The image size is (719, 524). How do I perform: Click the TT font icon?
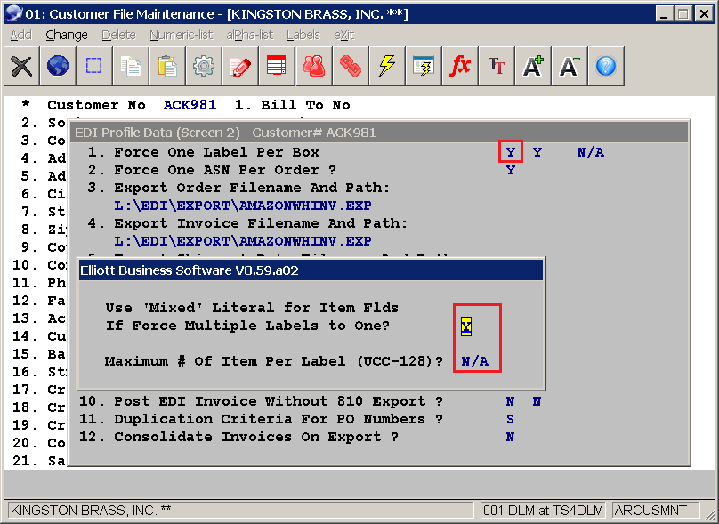point(497,66)
